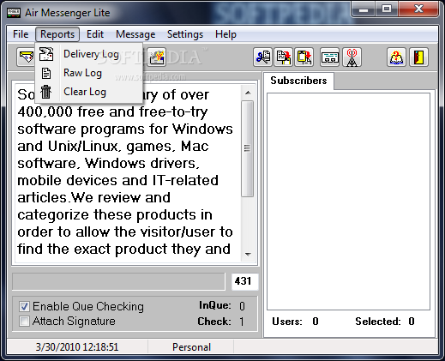This screenshot has width=445, height=361.
Task: Choose Clear Log from Reports menu
Action: coord(88,92)
